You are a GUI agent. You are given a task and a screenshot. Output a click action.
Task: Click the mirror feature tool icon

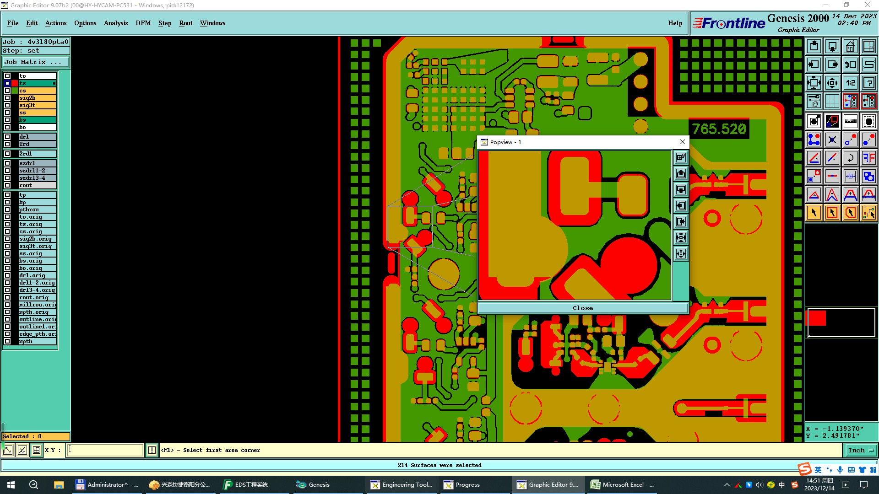pyautogui.click(x=868, y=158)
